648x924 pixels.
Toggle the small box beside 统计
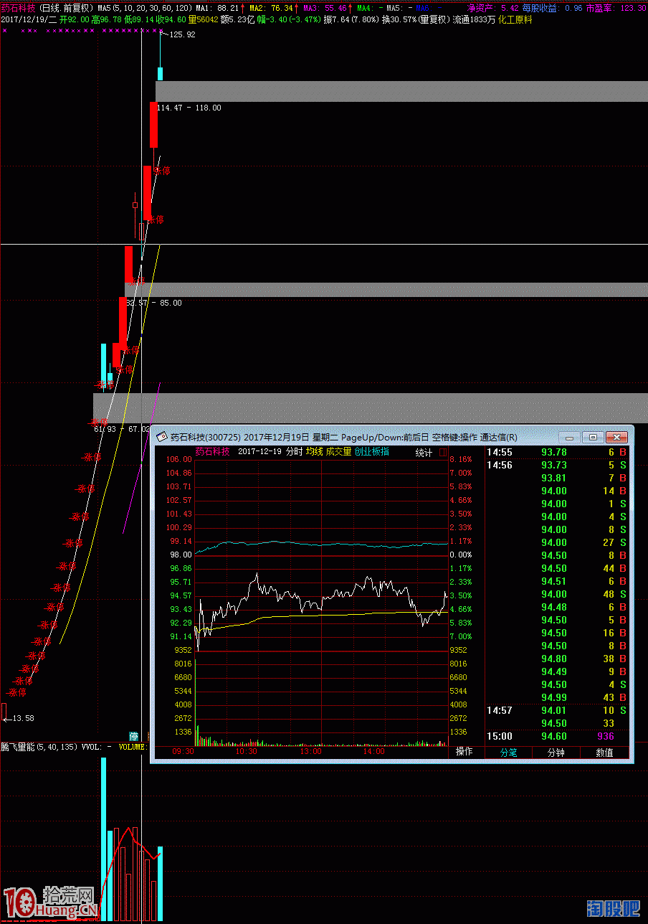point(443,453)
